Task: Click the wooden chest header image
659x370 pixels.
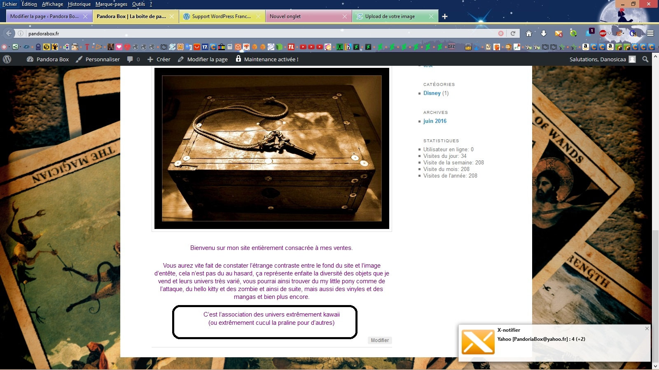Action: (x=272, y=148)
